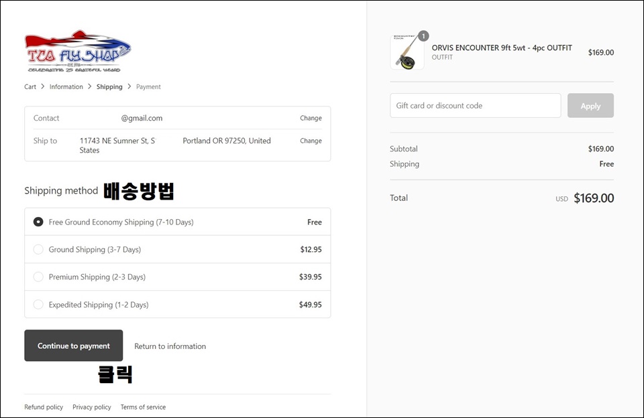This screenshot has height=418, width=644.
Task: Click the $12.95 Ground Shipping price
Action: click(x=311, y=249)
